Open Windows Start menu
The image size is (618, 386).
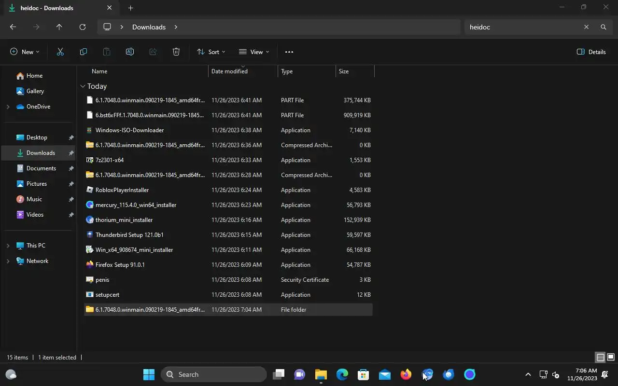tap(149, 374)
